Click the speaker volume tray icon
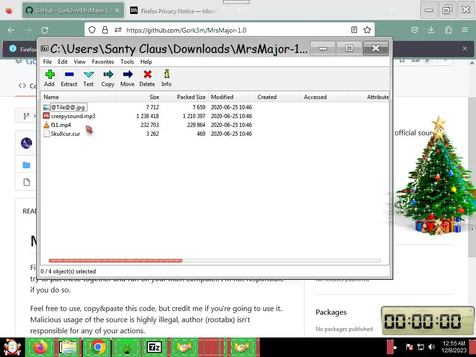The height and width of the screenshot is (357, 476). tap(431, 347)
